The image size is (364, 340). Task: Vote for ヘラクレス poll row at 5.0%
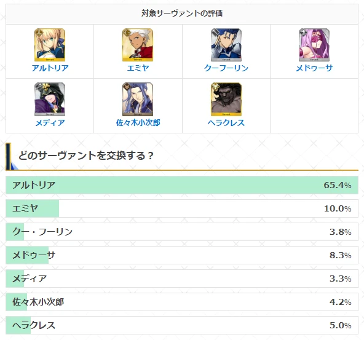click(182, 325)
